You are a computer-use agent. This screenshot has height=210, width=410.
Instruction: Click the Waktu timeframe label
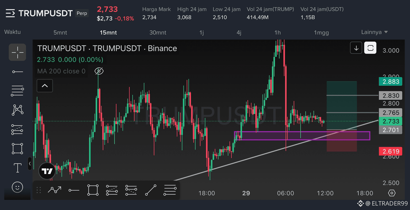point(12,32)
